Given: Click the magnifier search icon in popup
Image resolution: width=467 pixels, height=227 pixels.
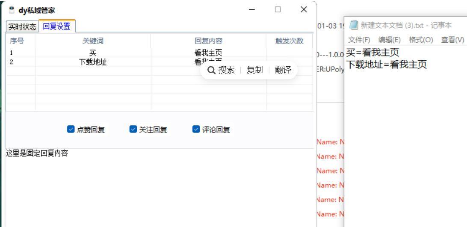Looking at the screenshot, I should pos(211,70).
